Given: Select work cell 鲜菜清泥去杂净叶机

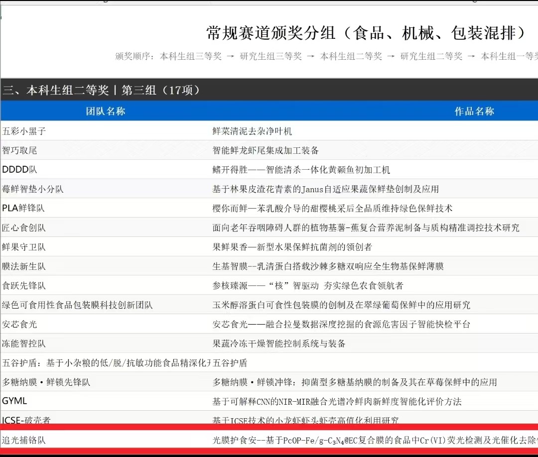Looking at the screenshot, I should click(252, 131).
